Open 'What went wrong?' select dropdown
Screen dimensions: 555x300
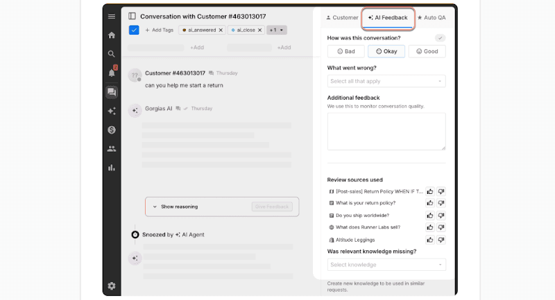tap(386, 81)
